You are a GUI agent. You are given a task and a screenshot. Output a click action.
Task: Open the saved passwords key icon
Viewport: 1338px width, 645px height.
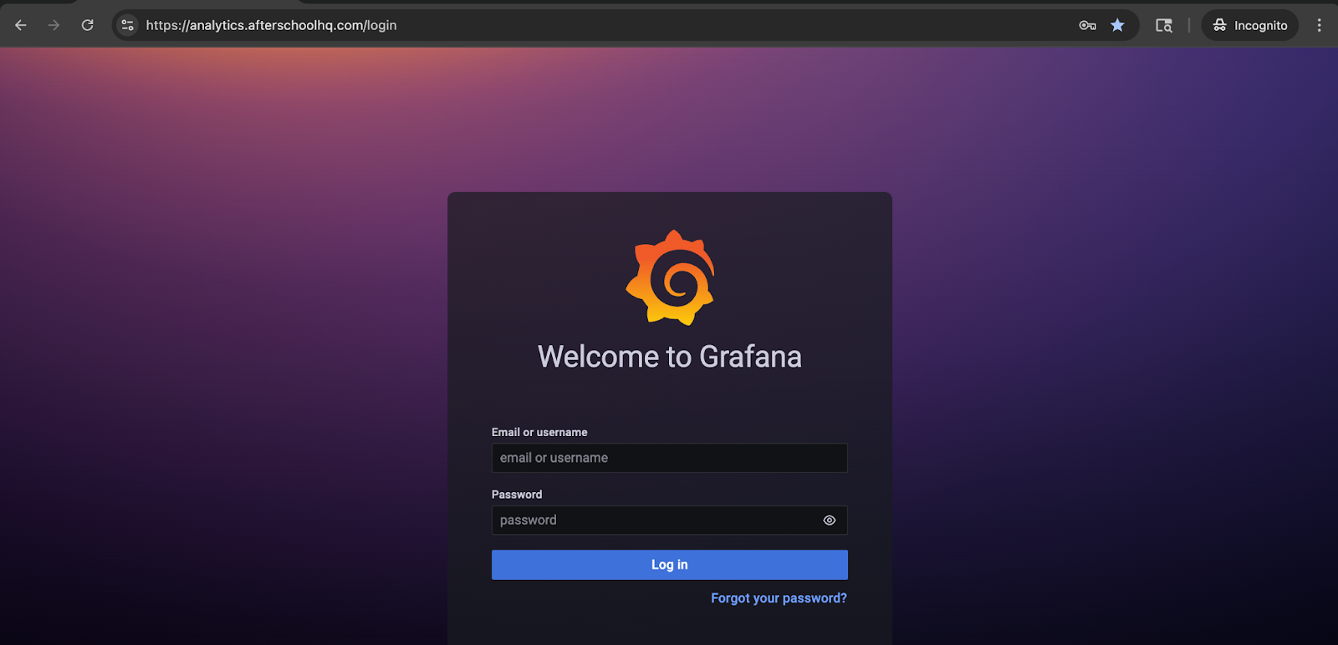[x=1087, y=25]
